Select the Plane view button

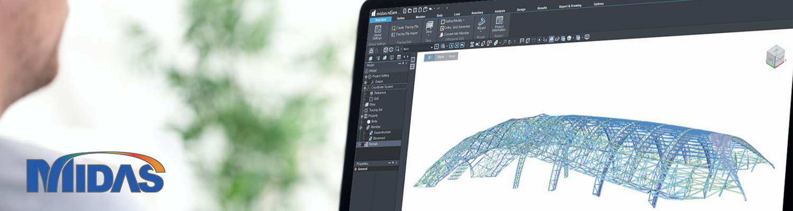(440, 56)
